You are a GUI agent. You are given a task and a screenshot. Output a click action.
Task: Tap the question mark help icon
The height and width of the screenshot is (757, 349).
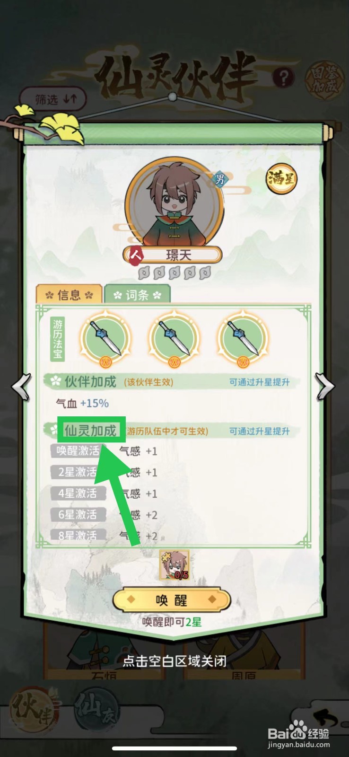click(283, 78)
